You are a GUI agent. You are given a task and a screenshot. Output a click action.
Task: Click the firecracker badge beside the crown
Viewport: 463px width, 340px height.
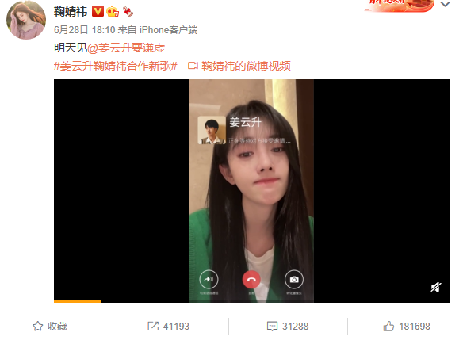[x=128, y=11]
